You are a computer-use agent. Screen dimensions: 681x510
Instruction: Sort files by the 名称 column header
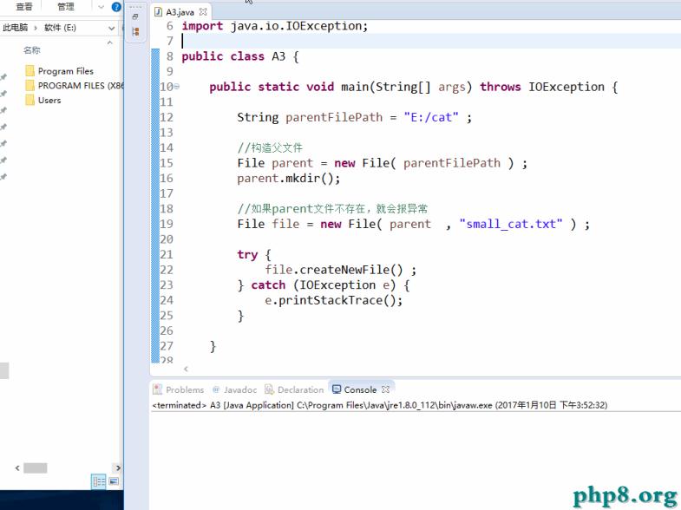32,50
